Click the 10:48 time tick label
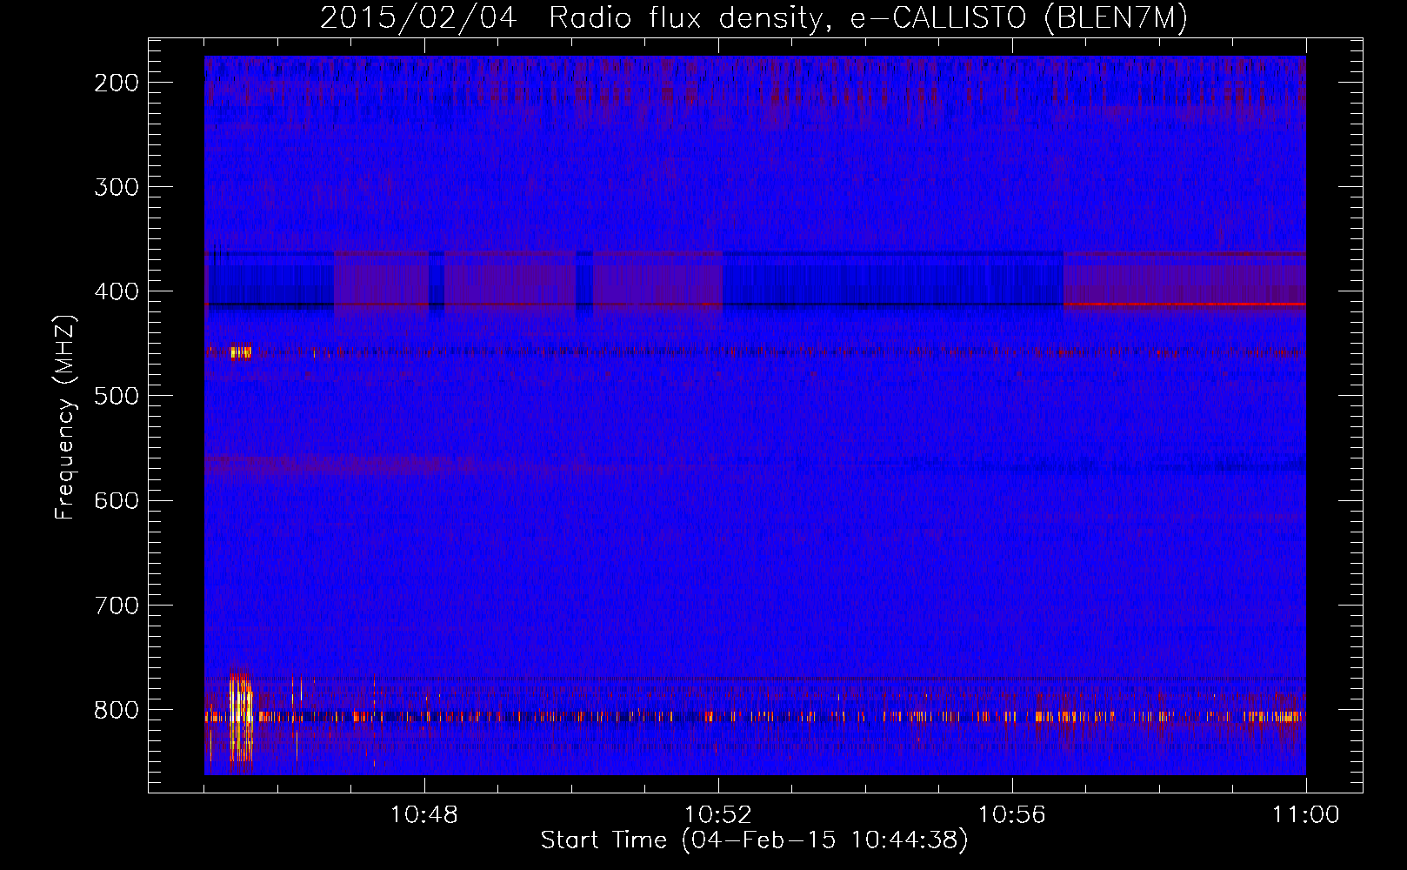Viewport: 1407px width, 870px height. click(424, 815)
